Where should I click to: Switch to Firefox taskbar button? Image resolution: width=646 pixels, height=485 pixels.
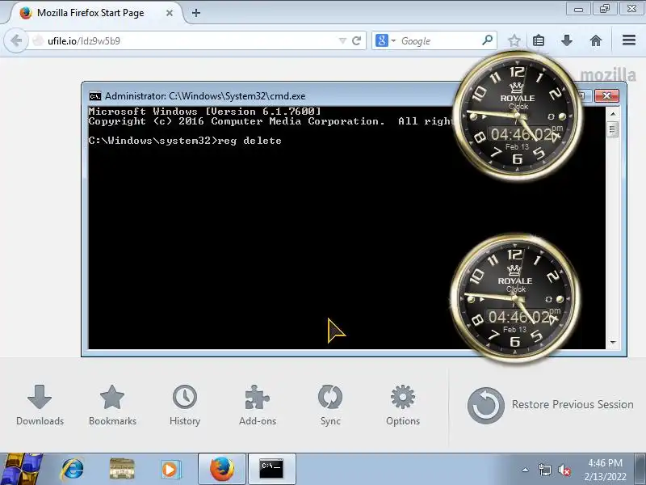coord(222,469)
